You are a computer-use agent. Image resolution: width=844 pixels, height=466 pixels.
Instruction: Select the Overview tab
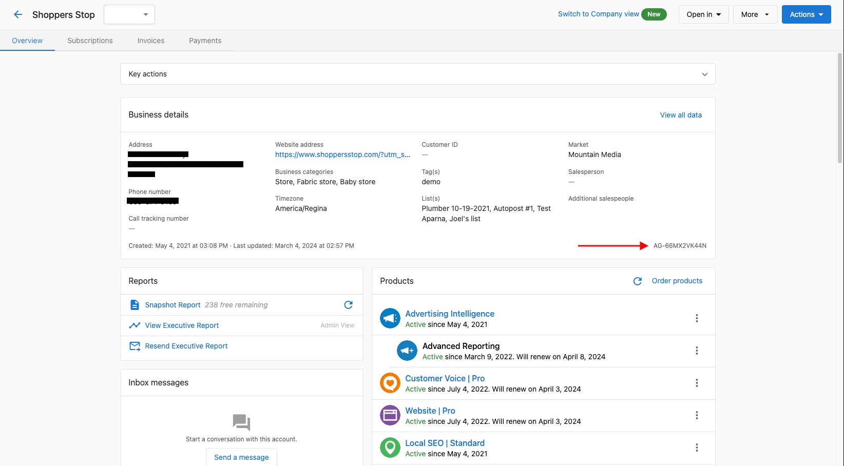click(x=27, y=41)
